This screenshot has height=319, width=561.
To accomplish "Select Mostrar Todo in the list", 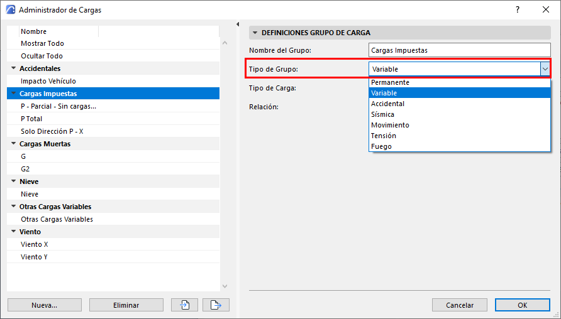I will pyautogui.click(x=42, y=43).
